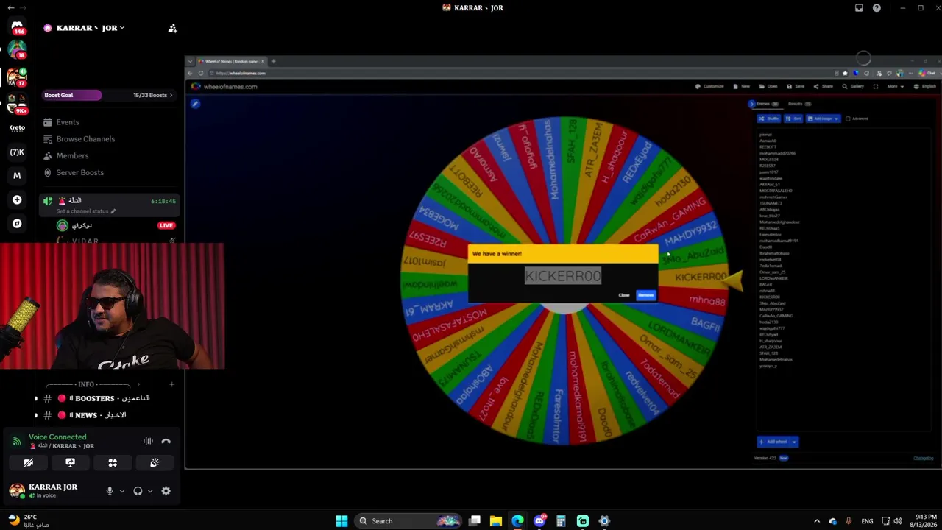
Task: Select the (7)K server in sidebar
Action: tap(17, 152)
